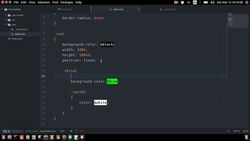Click the .textH1 selector text

click(x=78, y=92)
